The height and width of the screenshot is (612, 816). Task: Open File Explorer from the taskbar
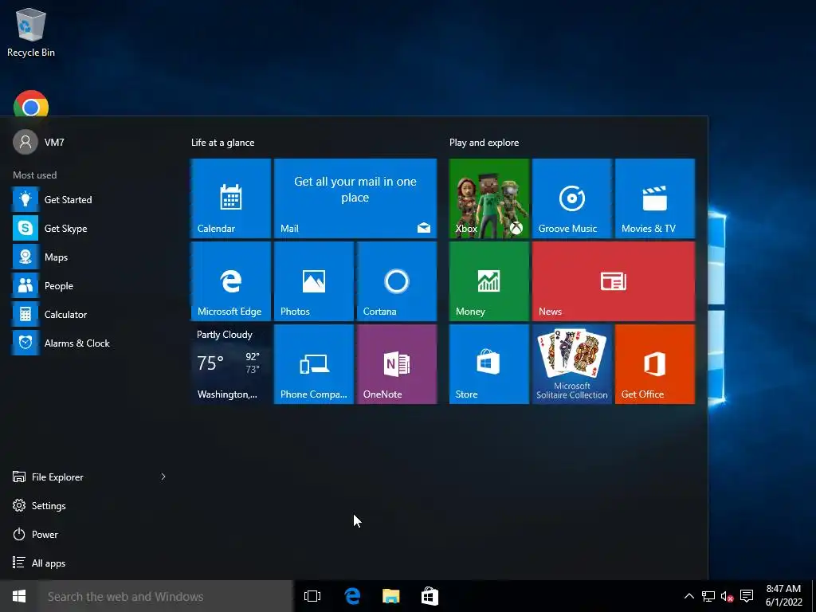pos(390,596)
